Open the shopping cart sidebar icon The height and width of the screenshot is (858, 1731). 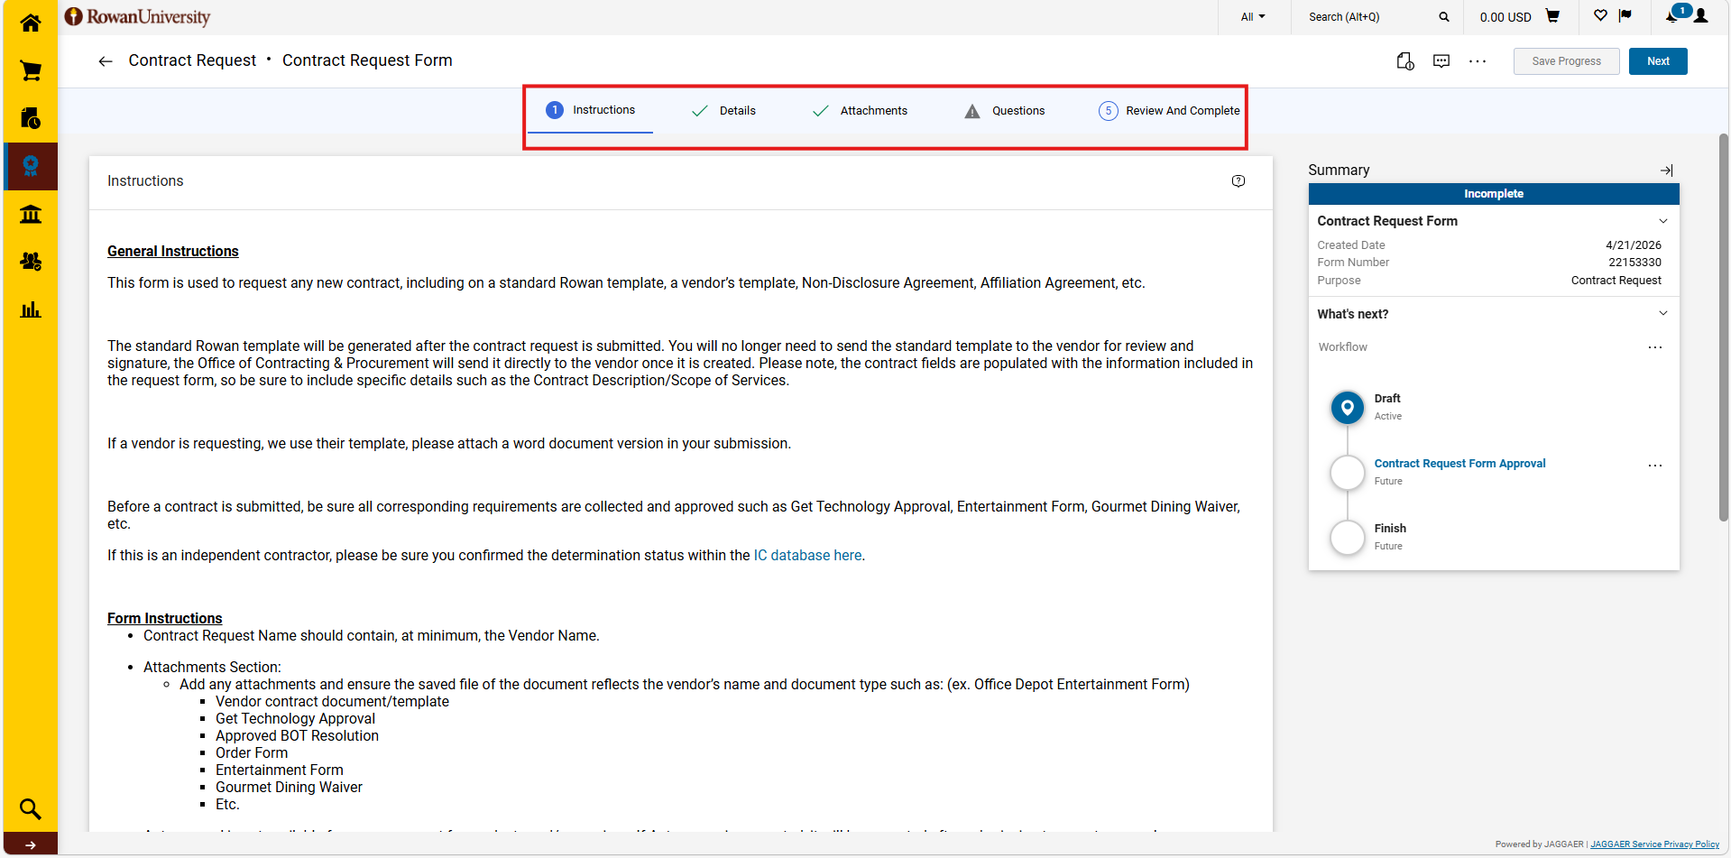(x=31, y=70)
